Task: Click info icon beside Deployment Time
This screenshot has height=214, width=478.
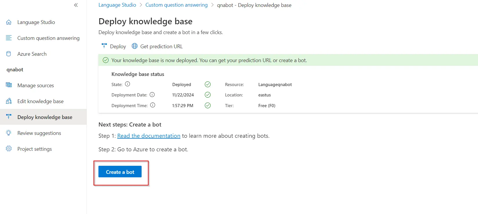Action: [153, 105]
